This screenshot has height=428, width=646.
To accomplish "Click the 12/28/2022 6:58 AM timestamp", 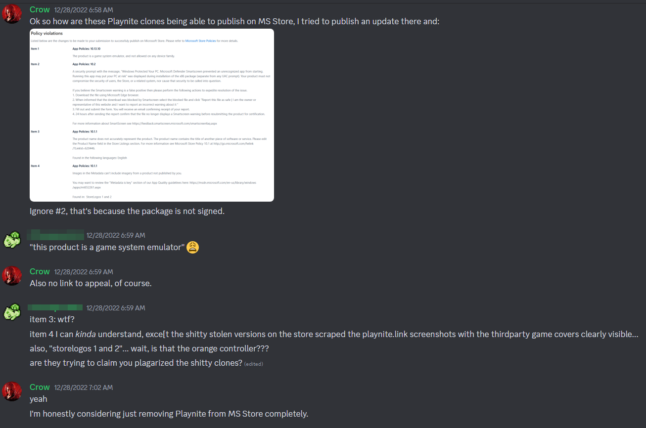I will click(x=84, y=10).
